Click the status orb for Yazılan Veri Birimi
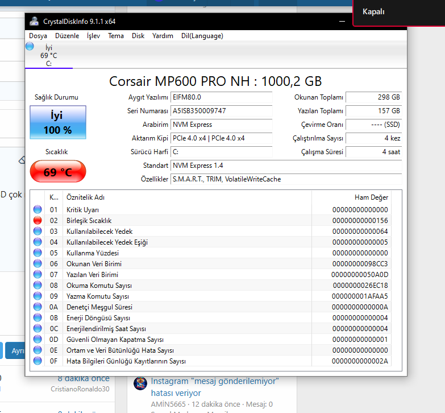 (38, 274)
